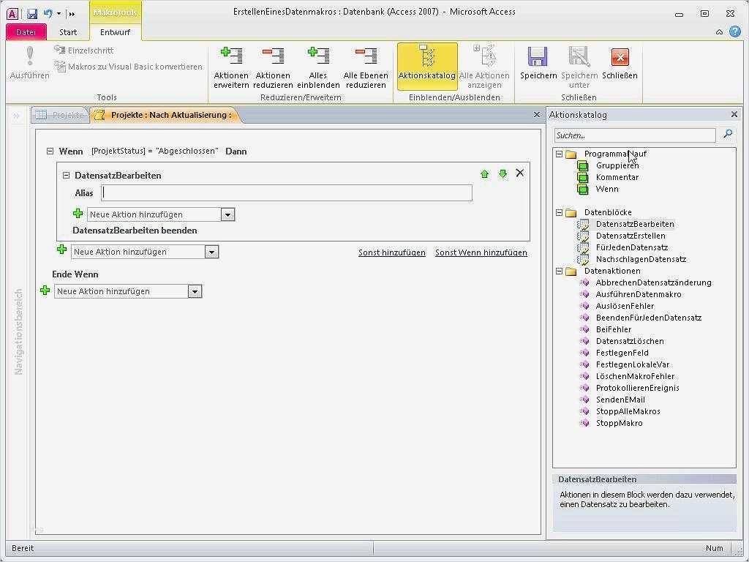The height and width of the screenshot is (562, 749).
Task: Expand all actions via Aktionen erweitern
Action: pos(231,64)
